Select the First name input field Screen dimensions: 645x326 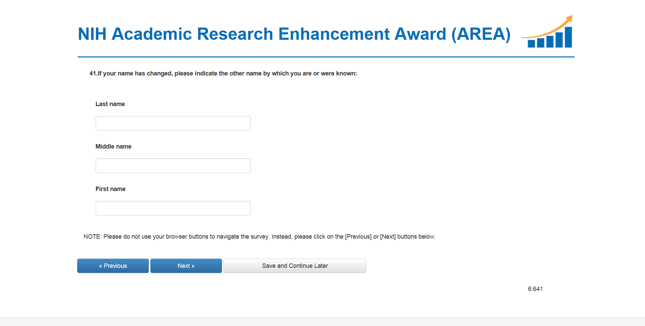point(173,208)
